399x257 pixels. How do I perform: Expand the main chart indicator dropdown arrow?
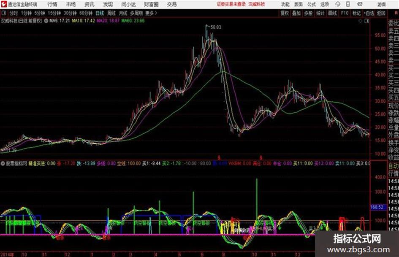tap(46, 21)
